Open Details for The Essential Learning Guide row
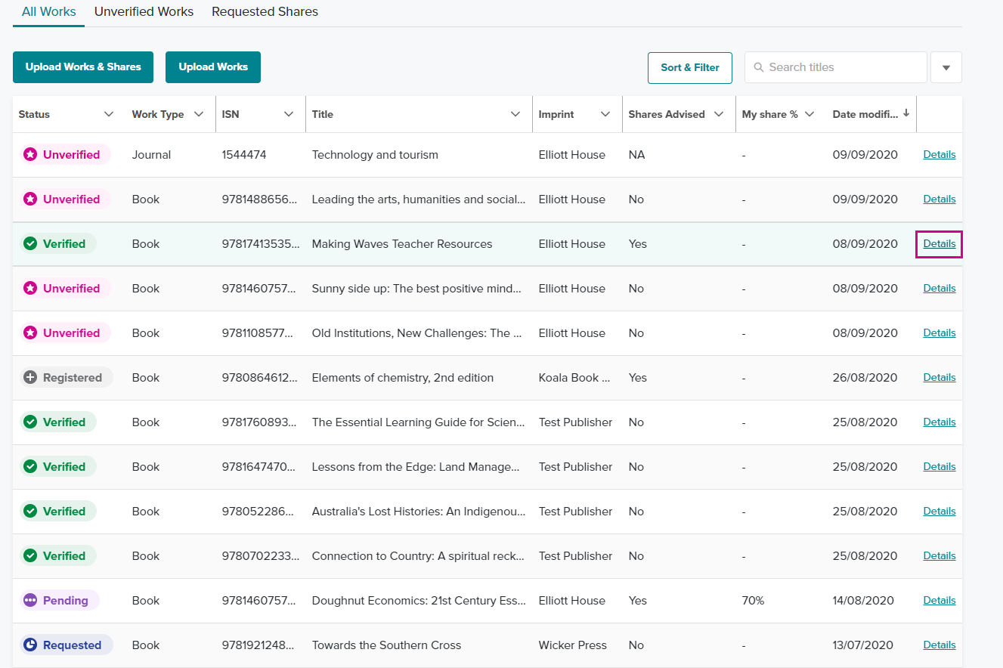The height and width of the screenshot is (668, 1003). tap(940, 422)
